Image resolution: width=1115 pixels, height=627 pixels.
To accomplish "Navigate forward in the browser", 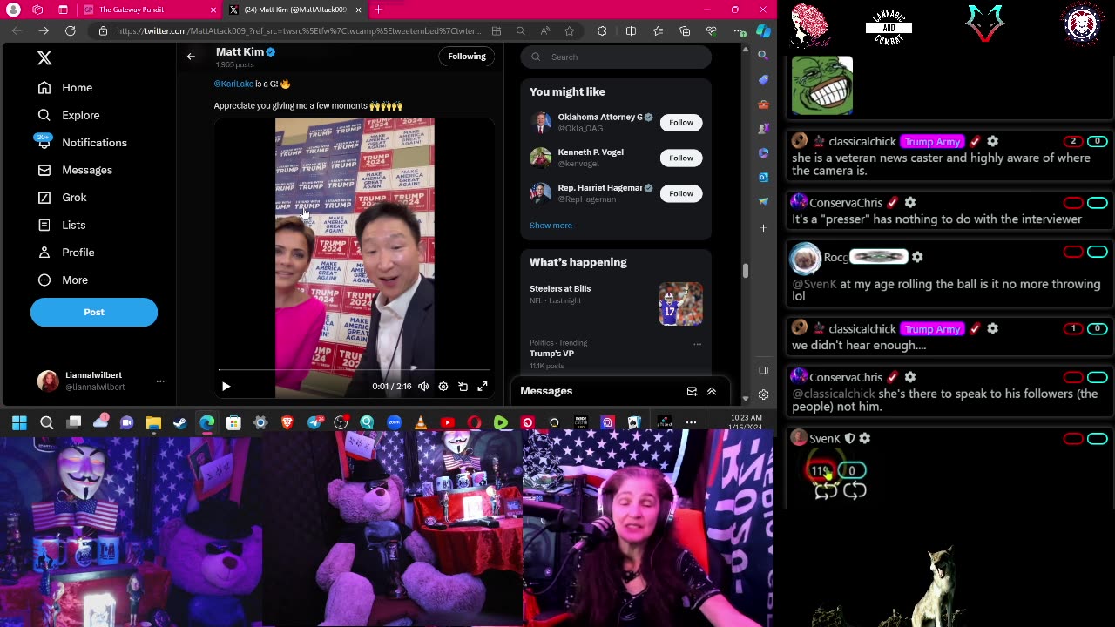I will point(44,31).
